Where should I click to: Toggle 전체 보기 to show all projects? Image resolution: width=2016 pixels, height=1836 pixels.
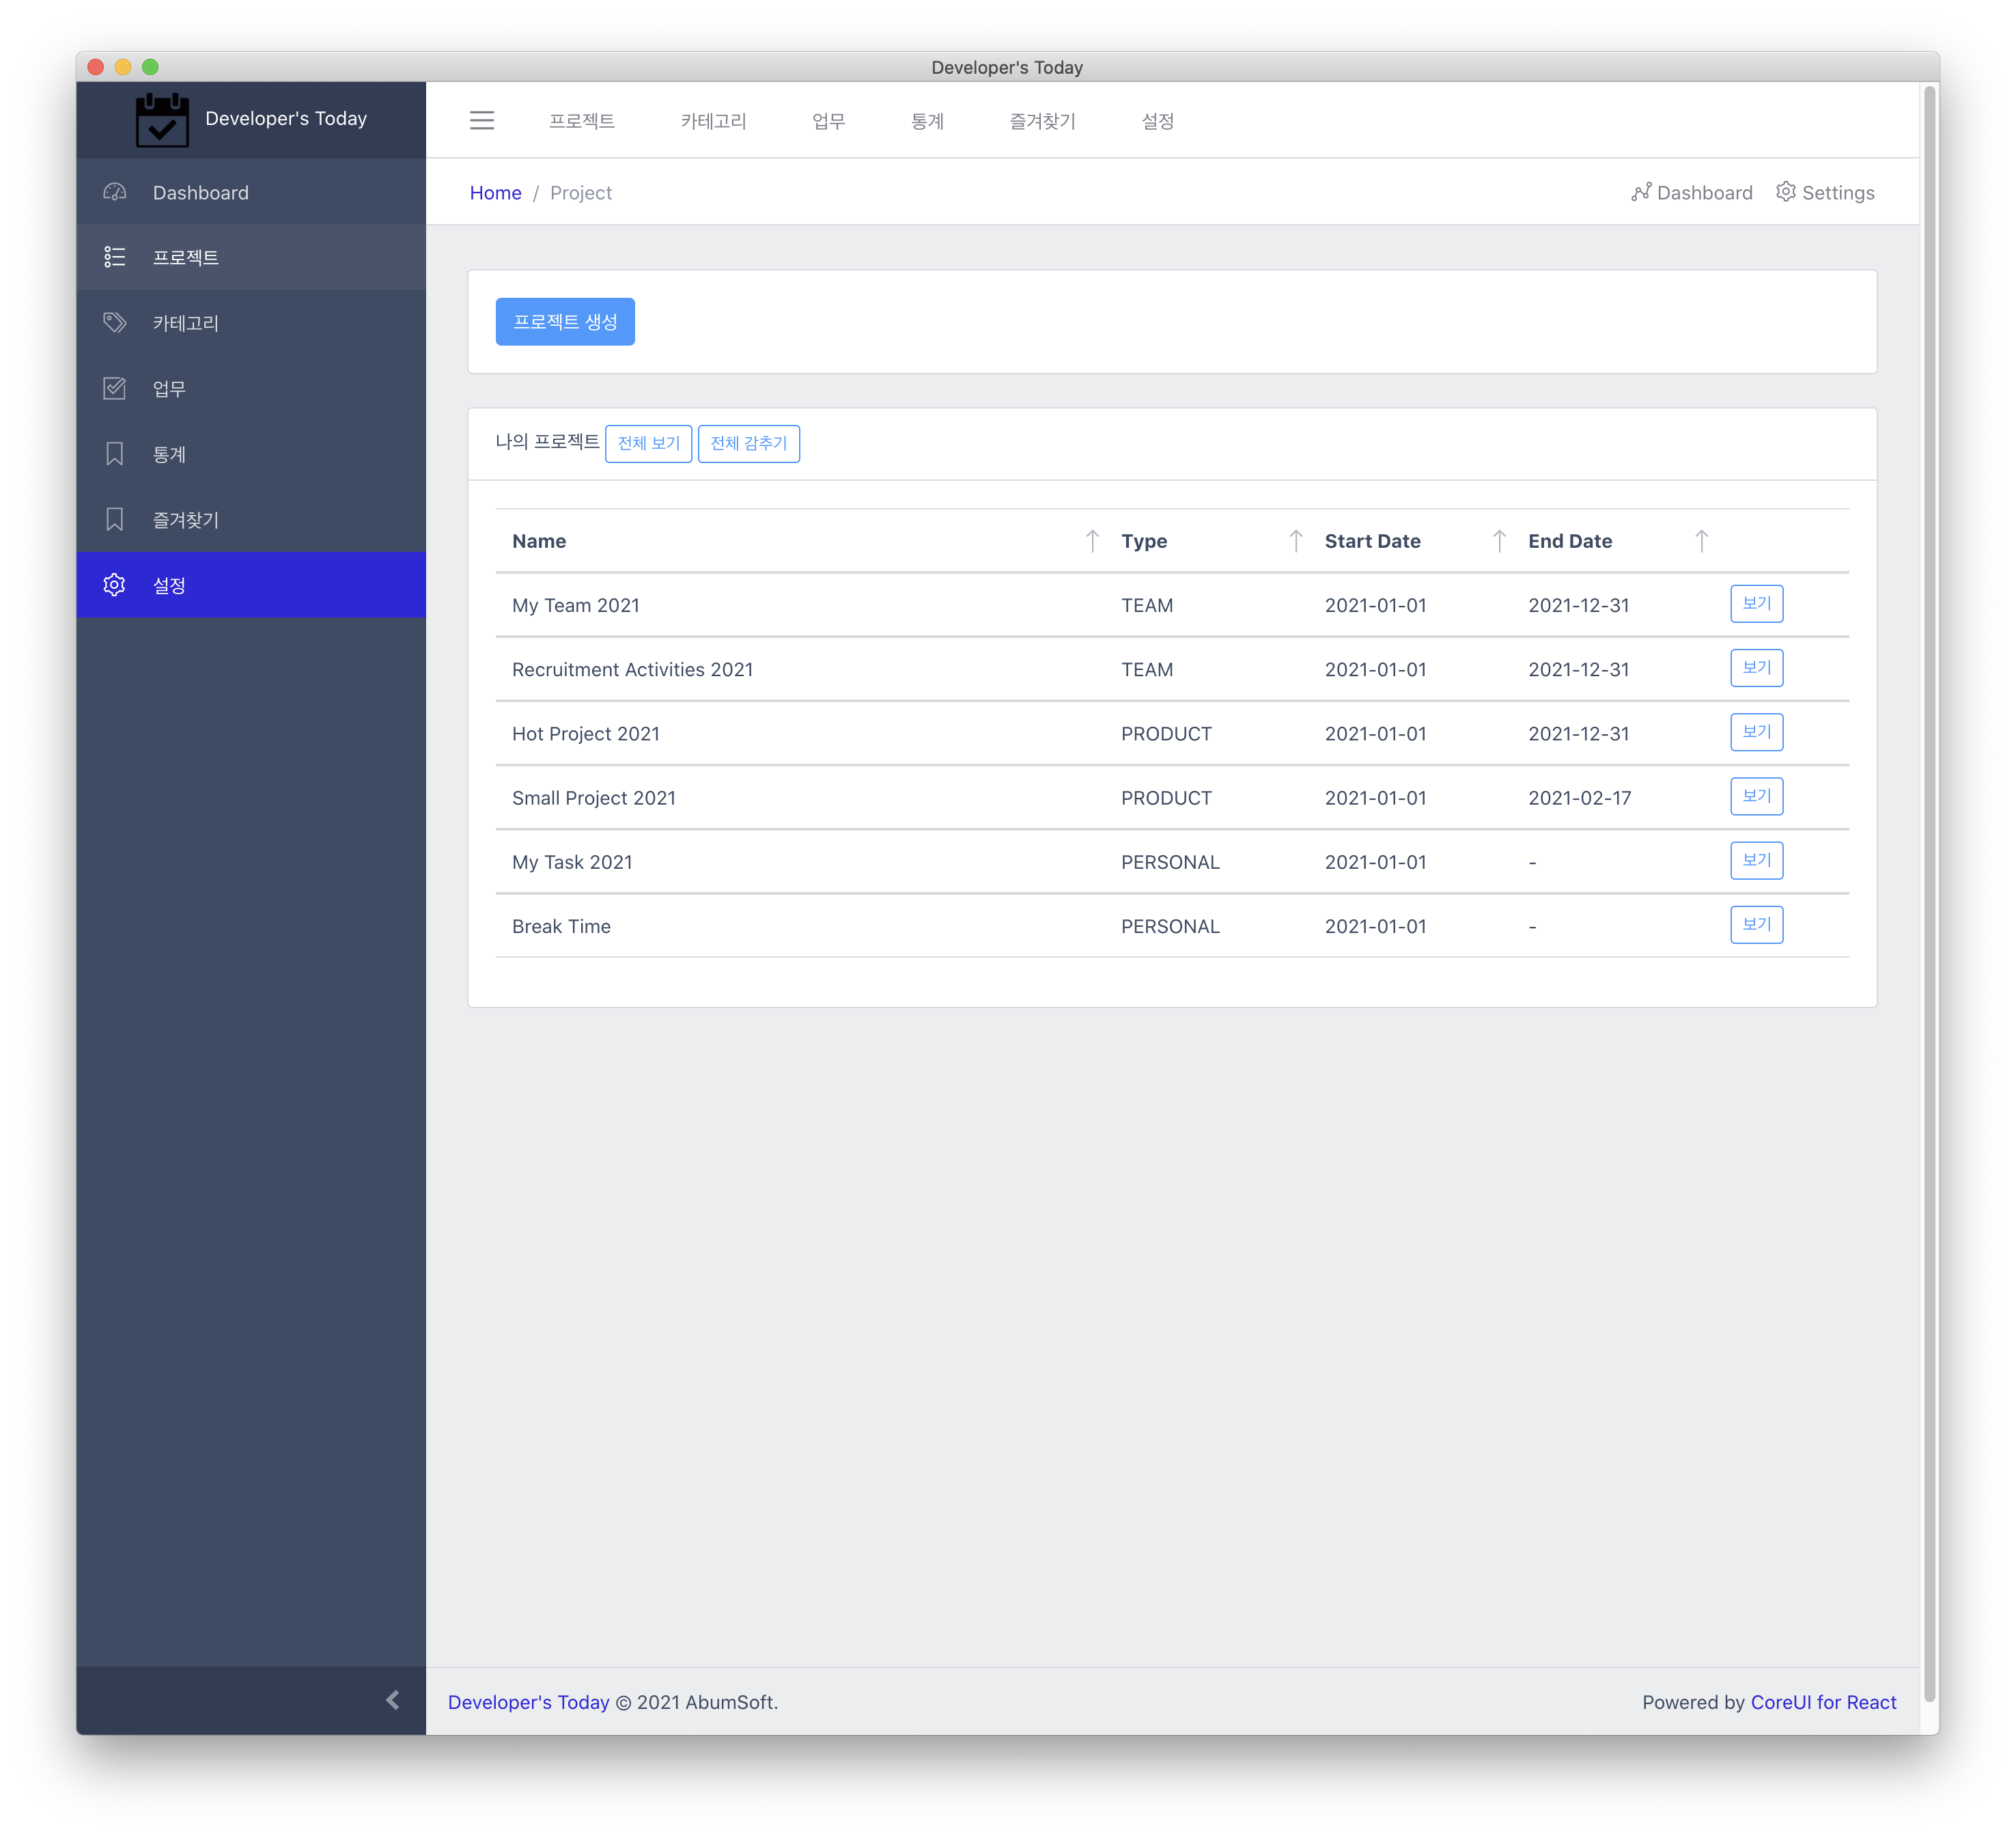tap(648, 443)
